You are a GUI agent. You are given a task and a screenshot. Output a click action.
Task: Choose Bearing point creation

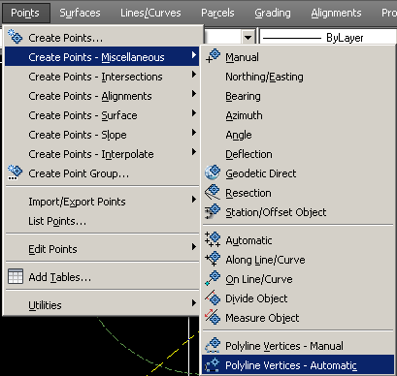pyautogui.click(x=298, y=96)
